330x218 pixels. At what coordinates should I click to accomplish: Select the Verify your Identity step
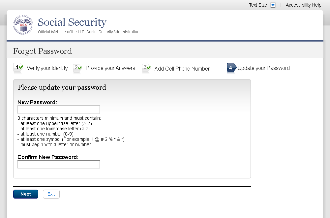pos(47,68)
